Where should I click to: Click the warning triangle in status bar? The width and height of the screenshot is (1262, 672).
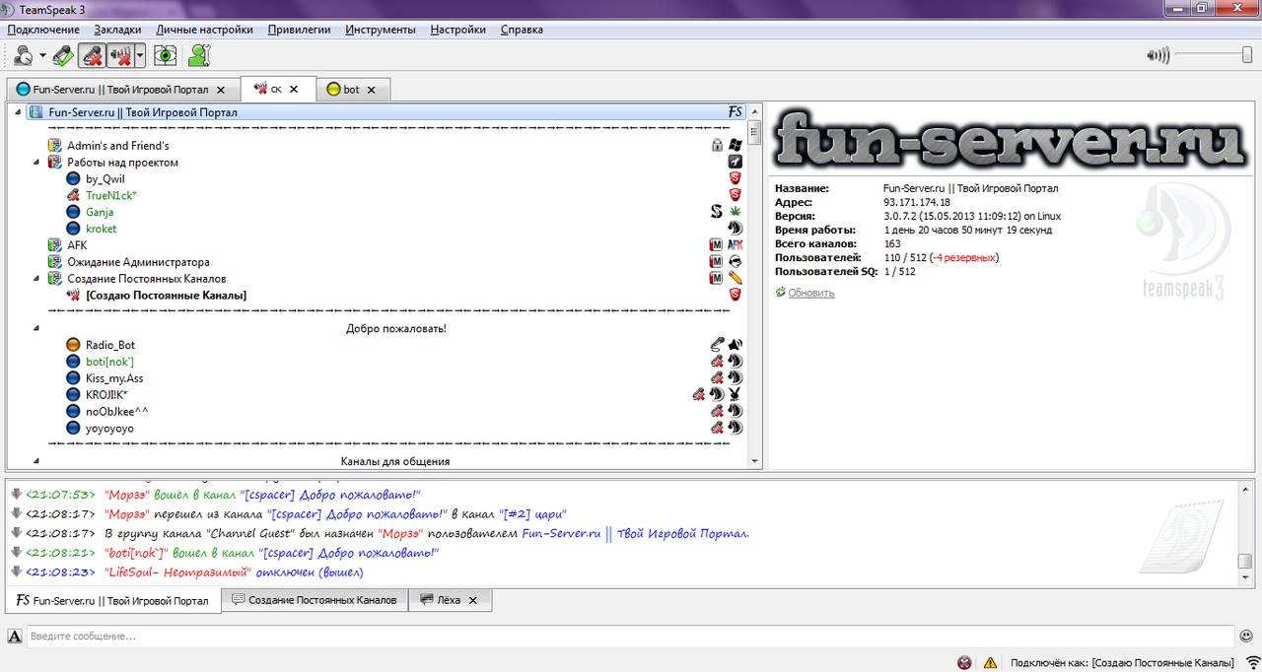click(x=990, y=662)
